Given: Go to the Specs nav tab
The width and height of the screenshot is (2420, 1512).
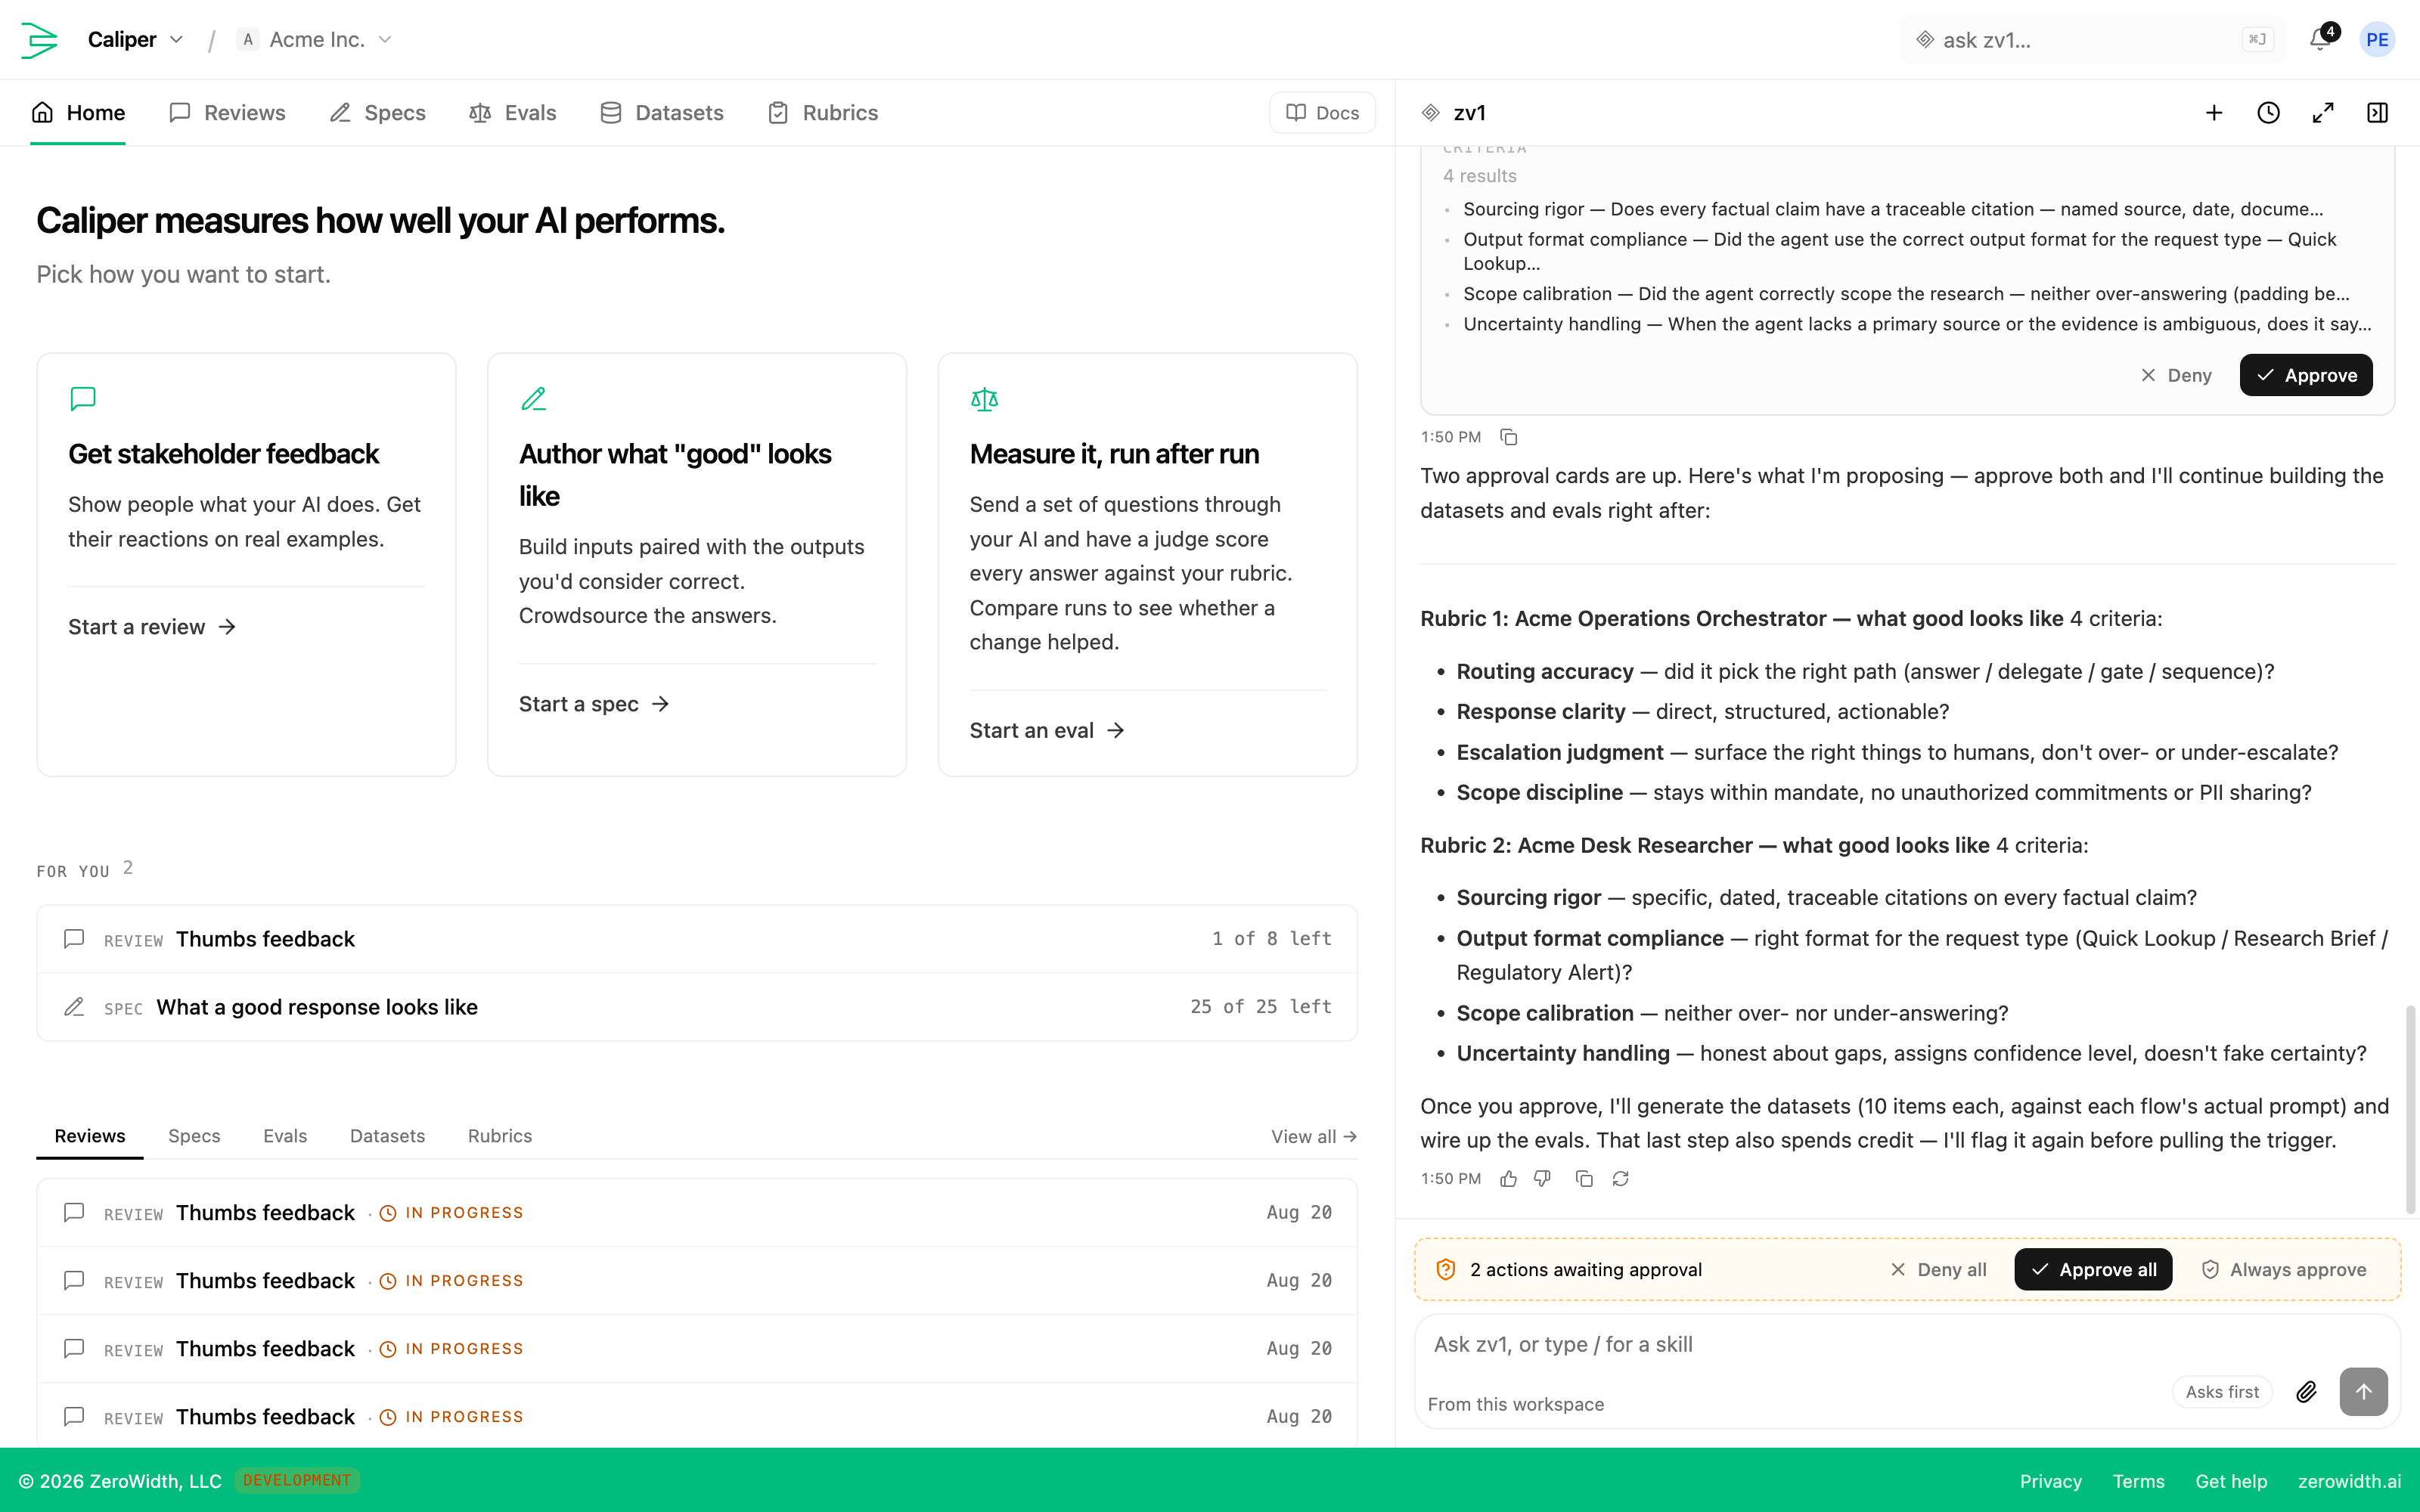Looking at the screenshot, I should coord(378,113).
